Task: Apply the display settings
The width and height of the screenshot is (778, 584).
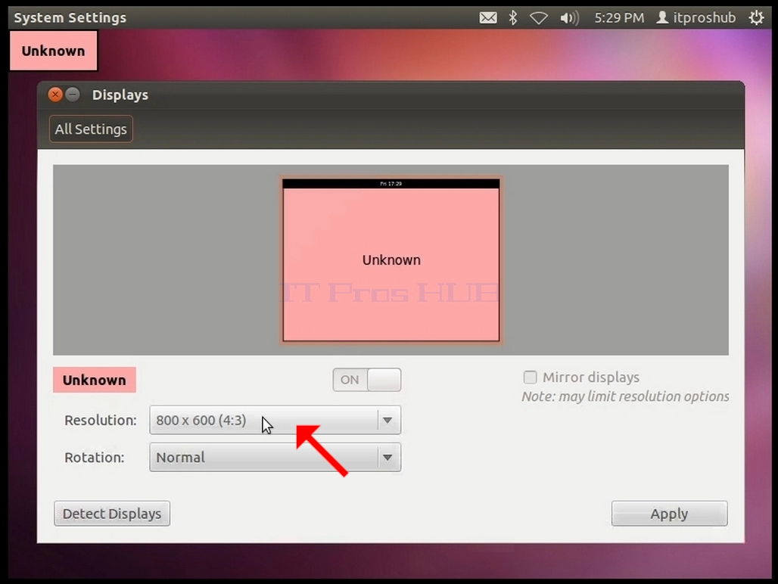Action: coord(669,514)
